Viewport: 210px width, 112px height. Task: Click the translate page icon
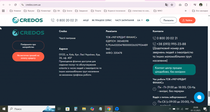(x=167, y=5)
